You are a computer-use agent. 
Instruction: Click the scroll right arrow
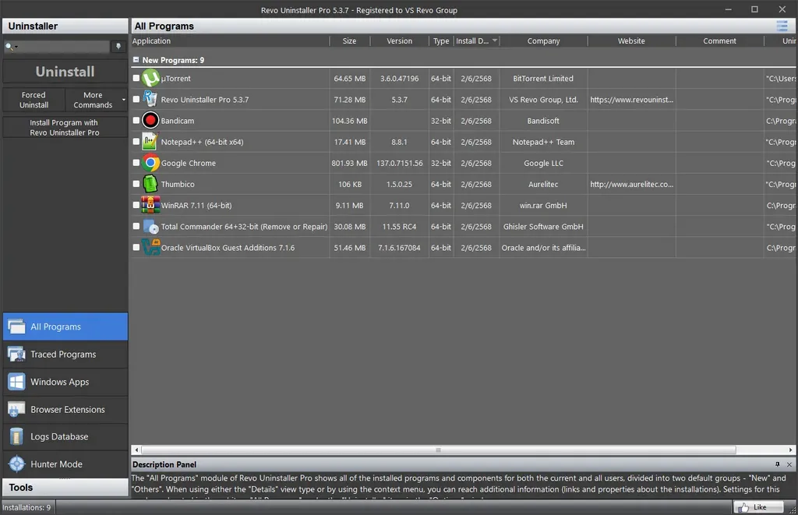coord(790,450)
